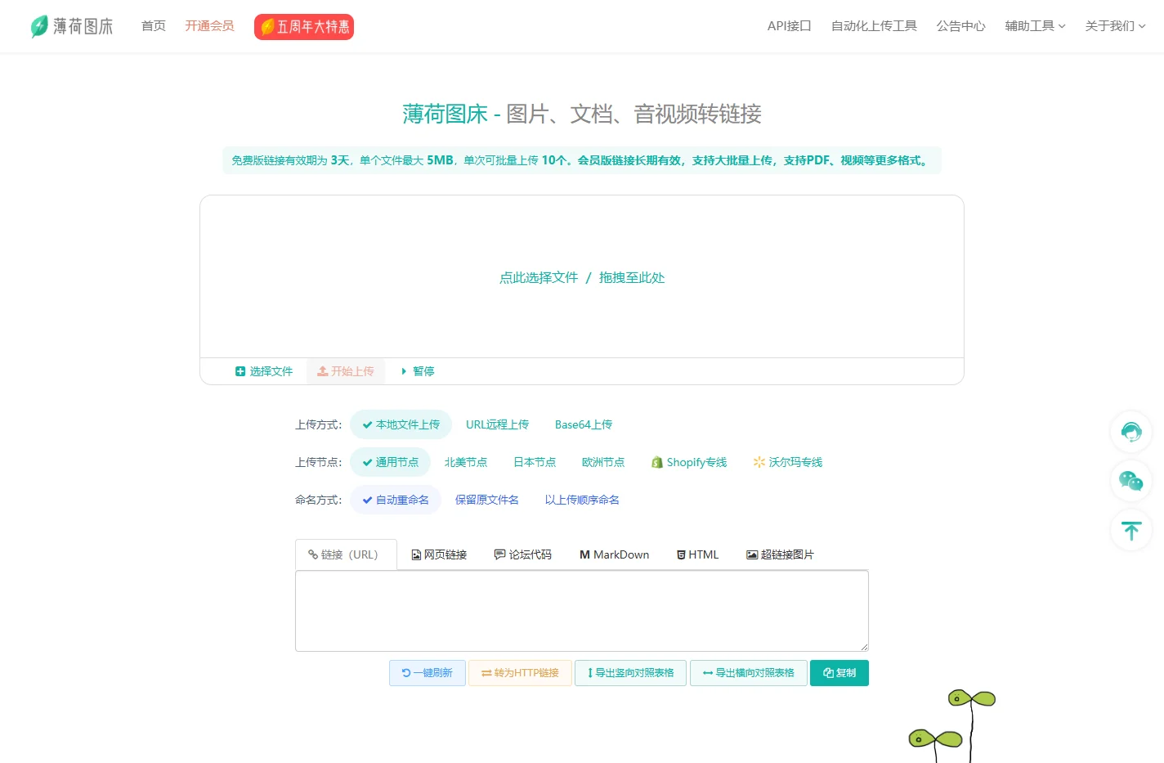This screenshot has height=763, width=1164.
Task: Select 本地文件上传 upload method
Action: click(401, 424)
